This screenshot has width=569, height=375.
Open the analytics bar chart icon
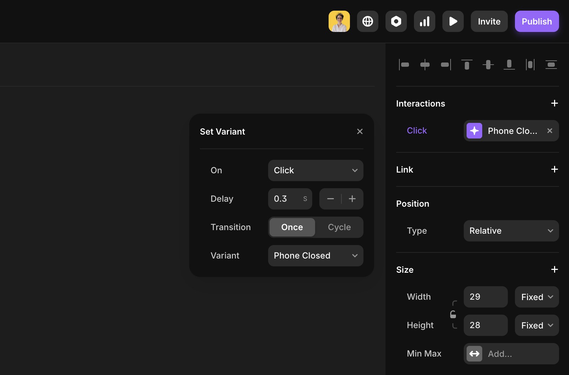424,21
